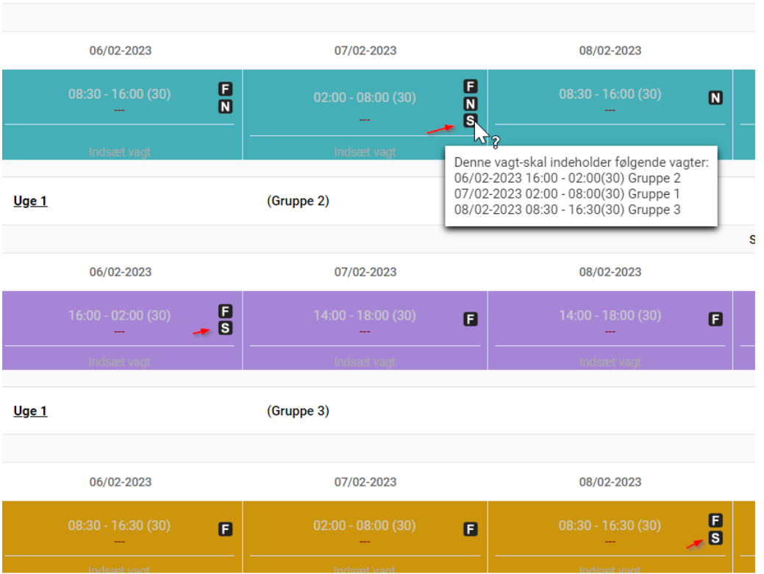Click the F icon in purple 07/02-2023 shift

471,319
